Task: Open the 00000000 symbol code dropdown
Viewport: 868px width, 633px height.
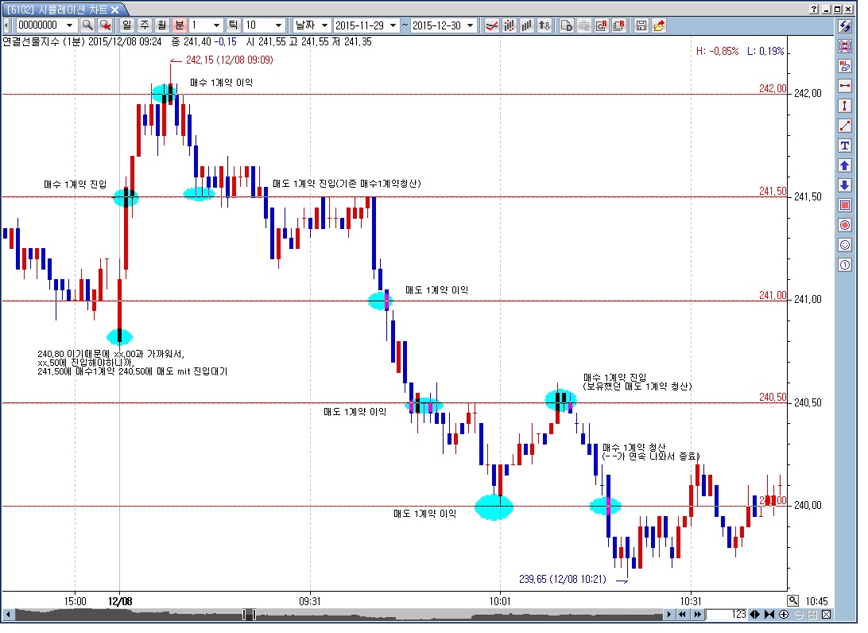Action: (x=69, y=25)
